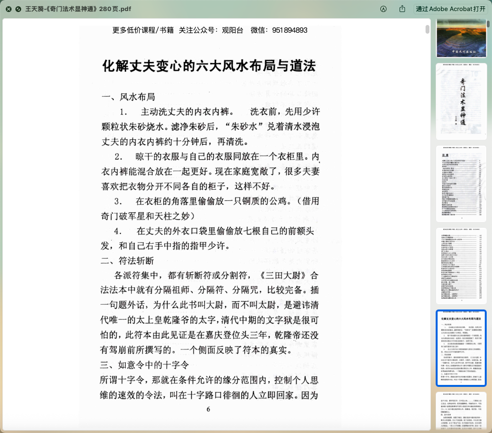
Task: Click the PDF file name in title bar
Action: [78, 9]
